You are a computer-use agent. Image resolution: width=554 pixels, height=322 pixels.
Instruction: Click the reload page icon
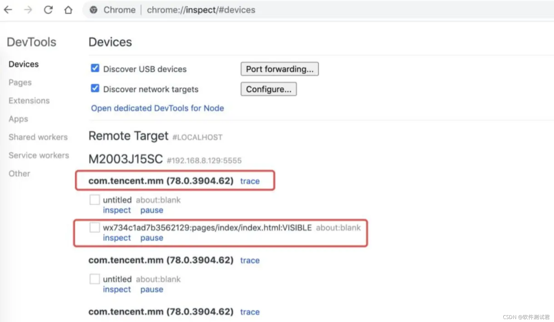click(48, 10)
